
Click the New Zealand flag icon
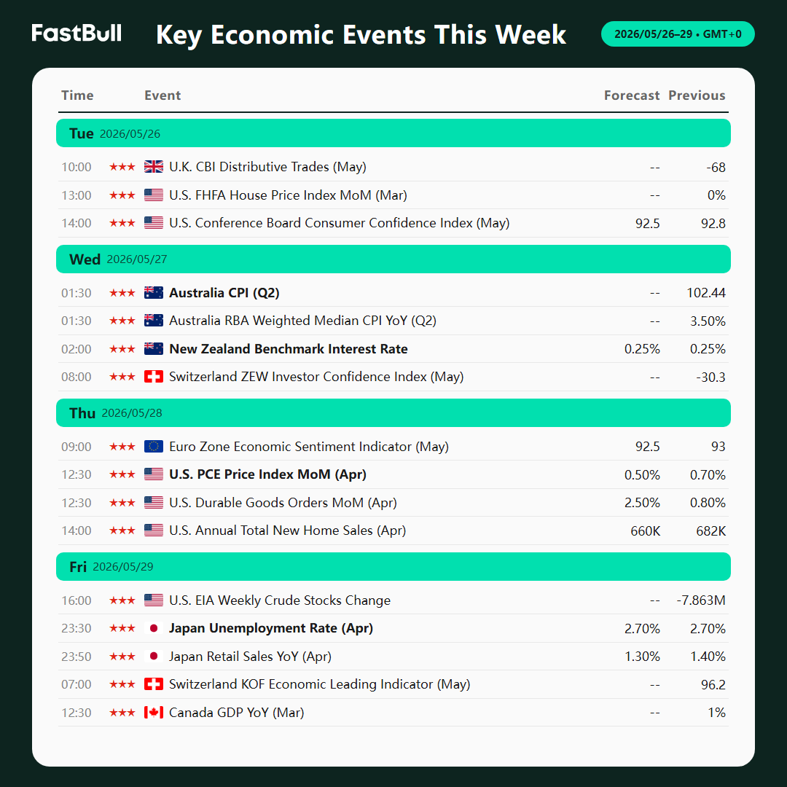(154, 348)
